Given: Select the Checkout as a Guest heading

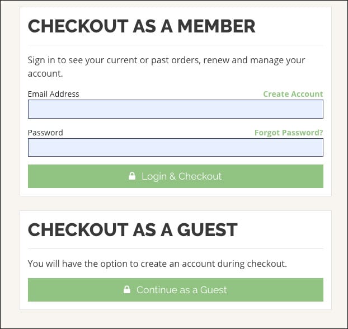Looking at the screenshot, I should (x=133, y=230).
